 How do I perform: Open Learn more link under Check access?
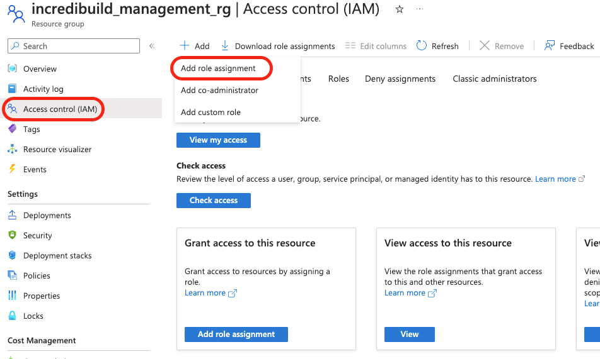[560, 179]
